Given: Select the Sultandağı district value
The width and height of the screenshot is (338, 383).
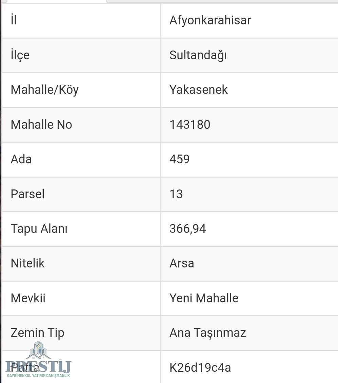Looking at the screenshot, I should tap(198, 55).
